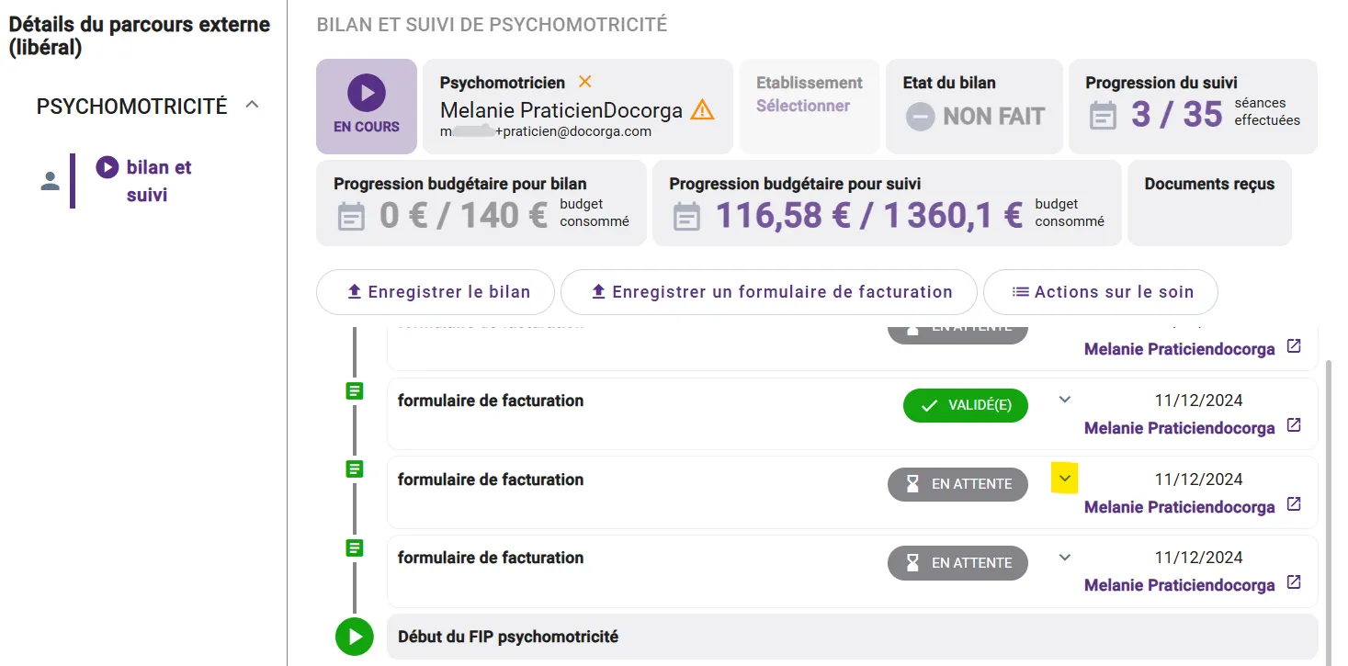This screenshot has width=1348, height=666.
Task: Click the green Début du FIP play icon
Action: click(354, 637)
